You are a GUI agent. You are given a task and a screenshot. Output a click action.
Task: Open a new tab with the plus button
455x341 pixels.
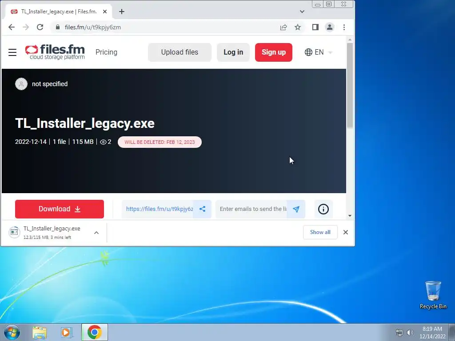click(x=122, y=12)
